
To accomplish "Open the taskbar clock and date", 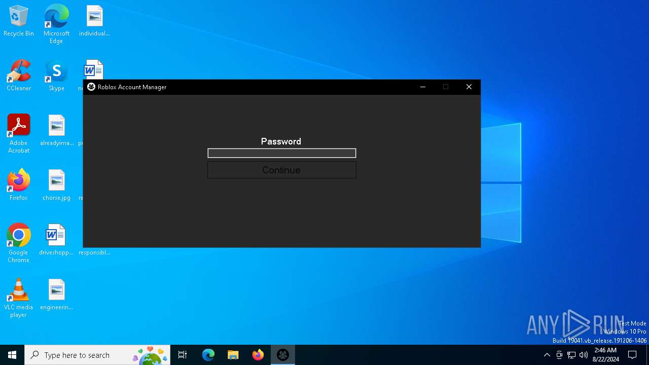I will coord(605,355).
